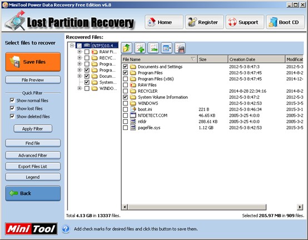Uncheck Program Files in file list
The image size is (308, 240).
[125, 73]
